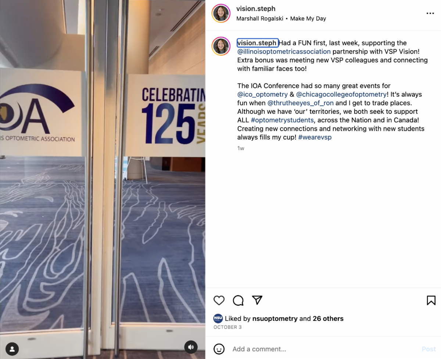
Task: Show tagged people icon on video
Action: (x=12, y=348)
